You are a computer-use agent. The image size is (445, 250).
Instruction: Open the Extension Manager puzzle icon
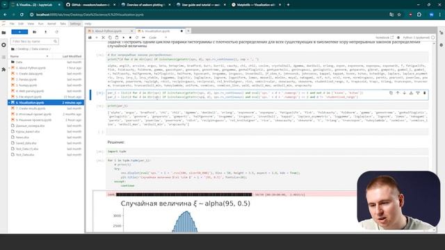(x=3, y=69)
